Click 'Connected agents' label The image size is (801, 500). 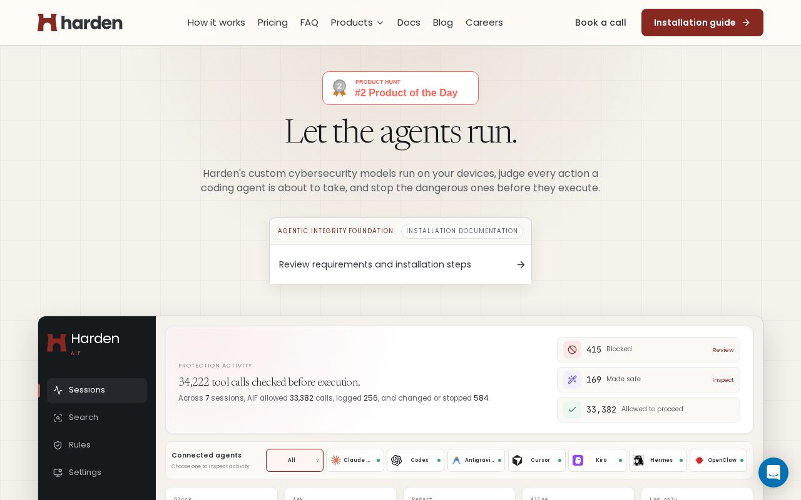click(207, 455)
